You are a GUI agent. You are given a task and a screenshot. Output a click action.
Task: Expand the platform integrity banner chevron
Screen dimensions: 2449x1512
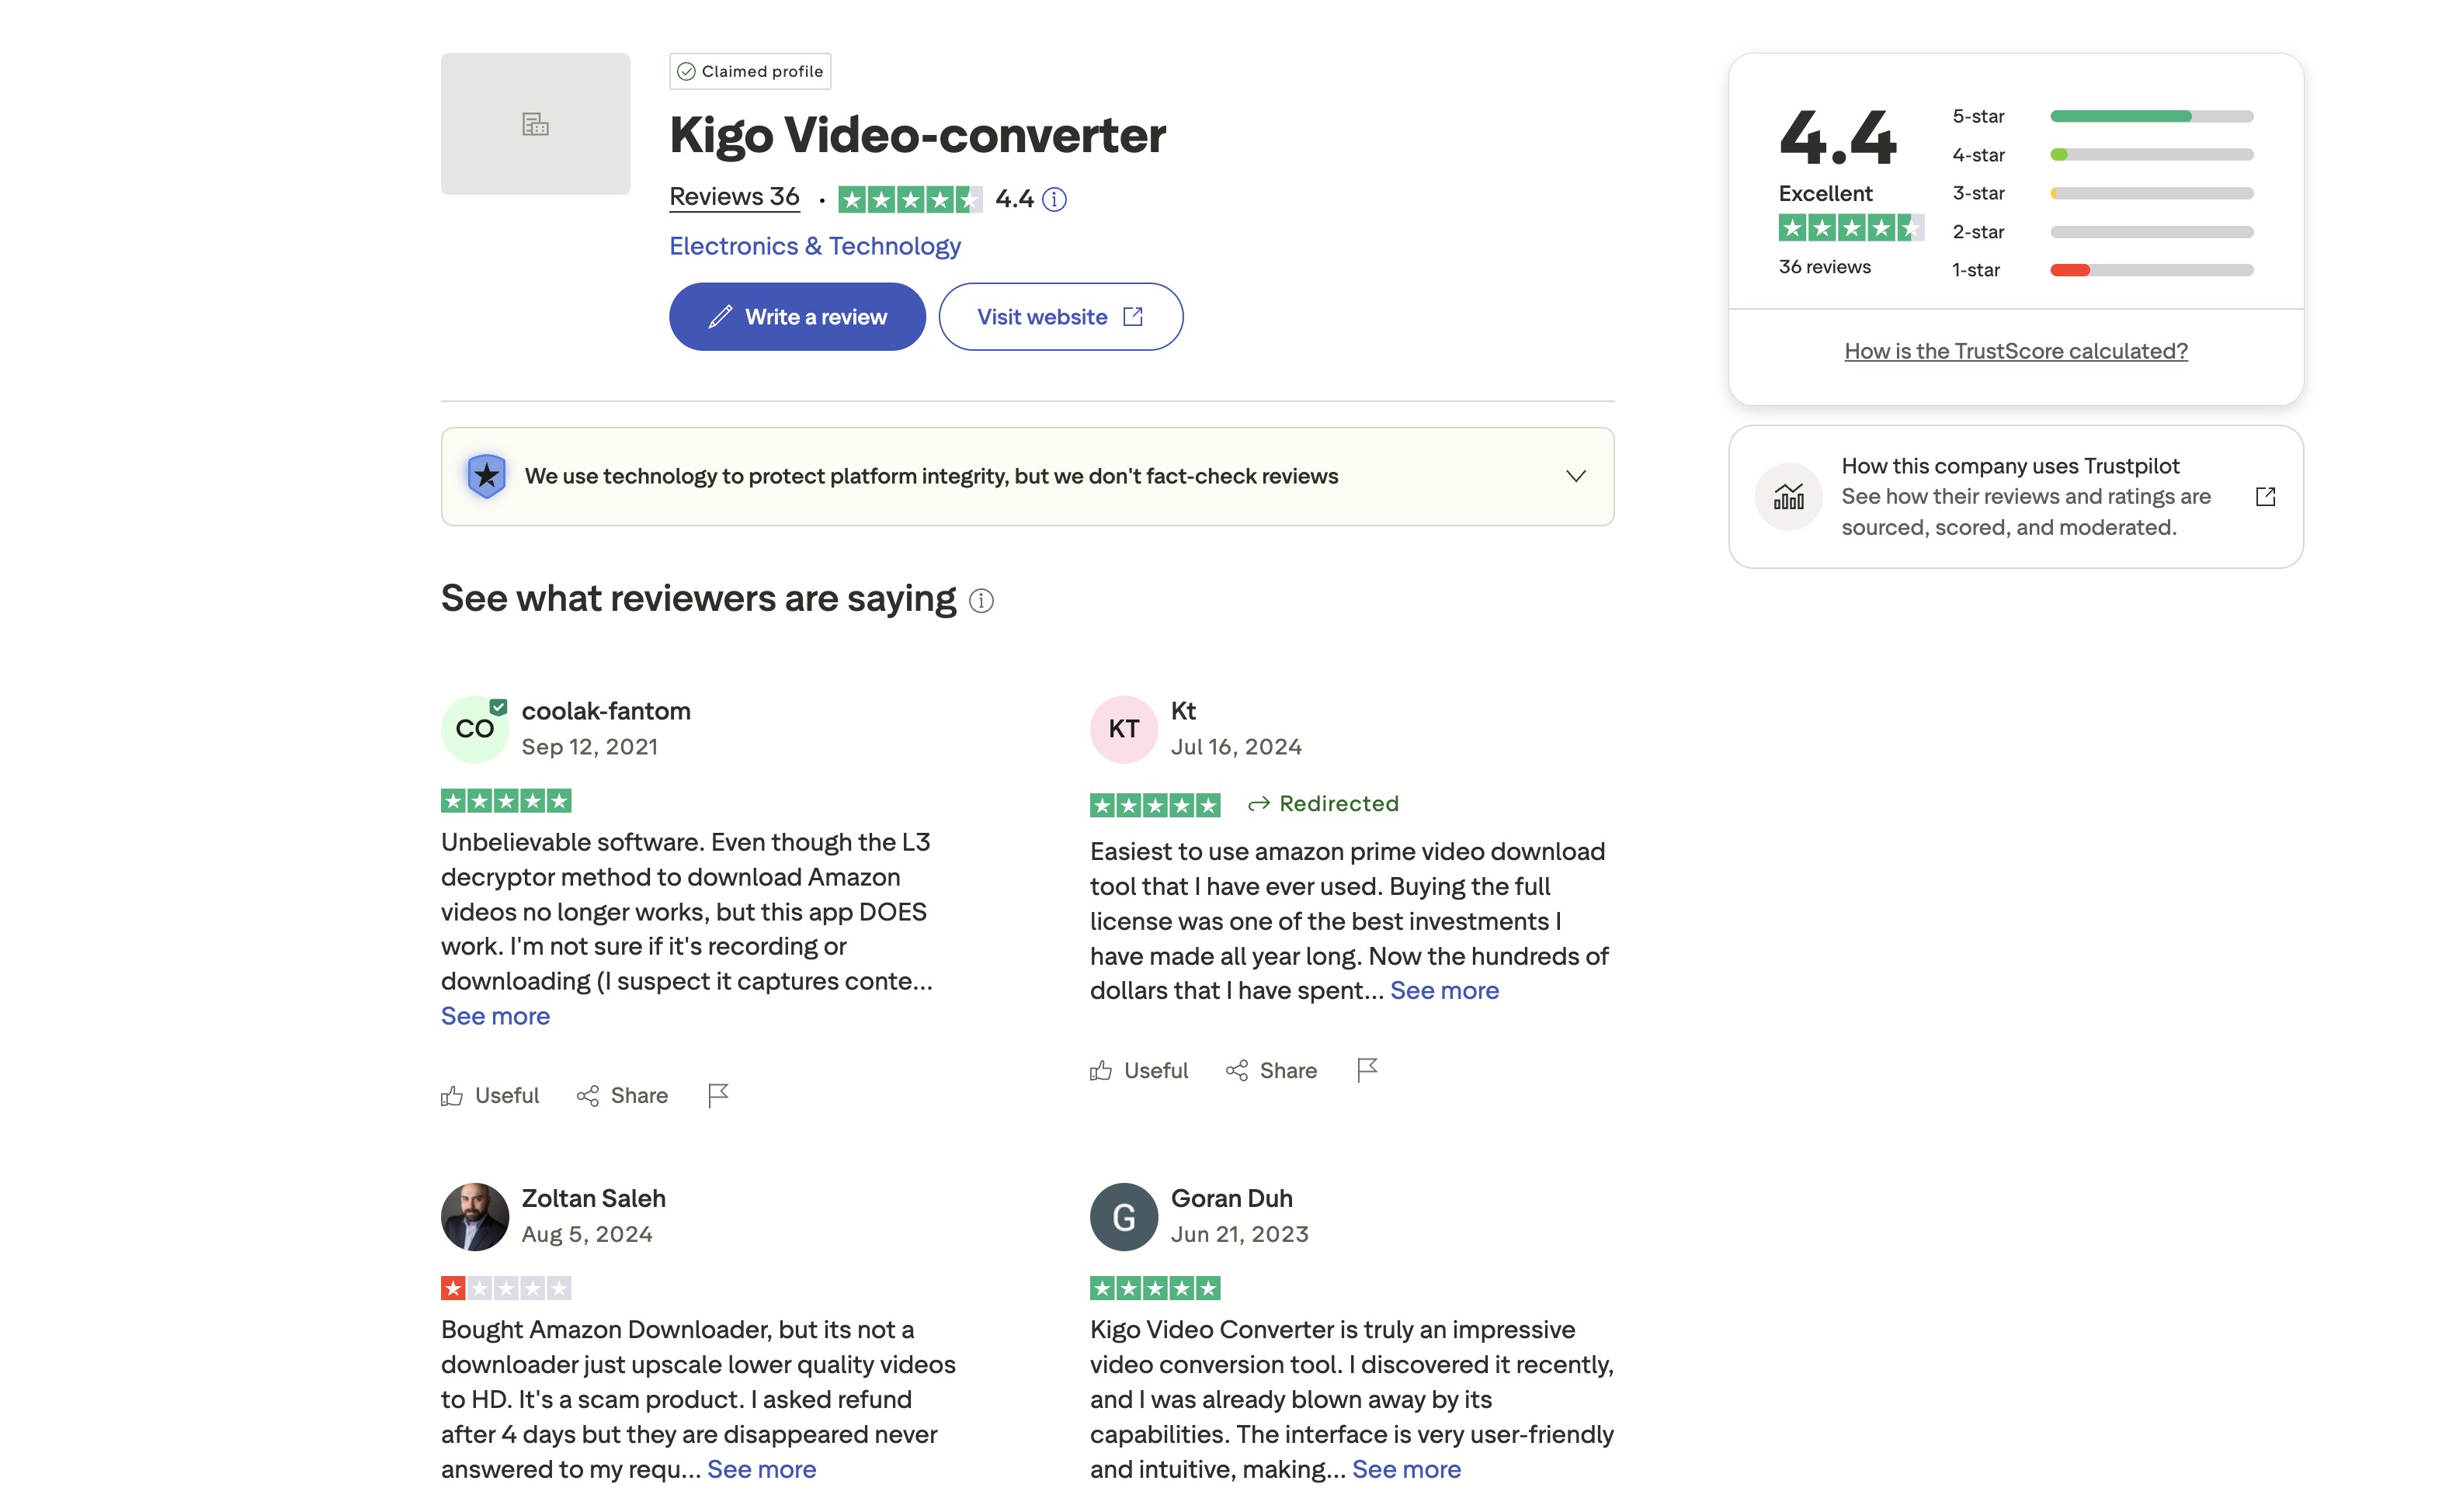click(1575, 476)
